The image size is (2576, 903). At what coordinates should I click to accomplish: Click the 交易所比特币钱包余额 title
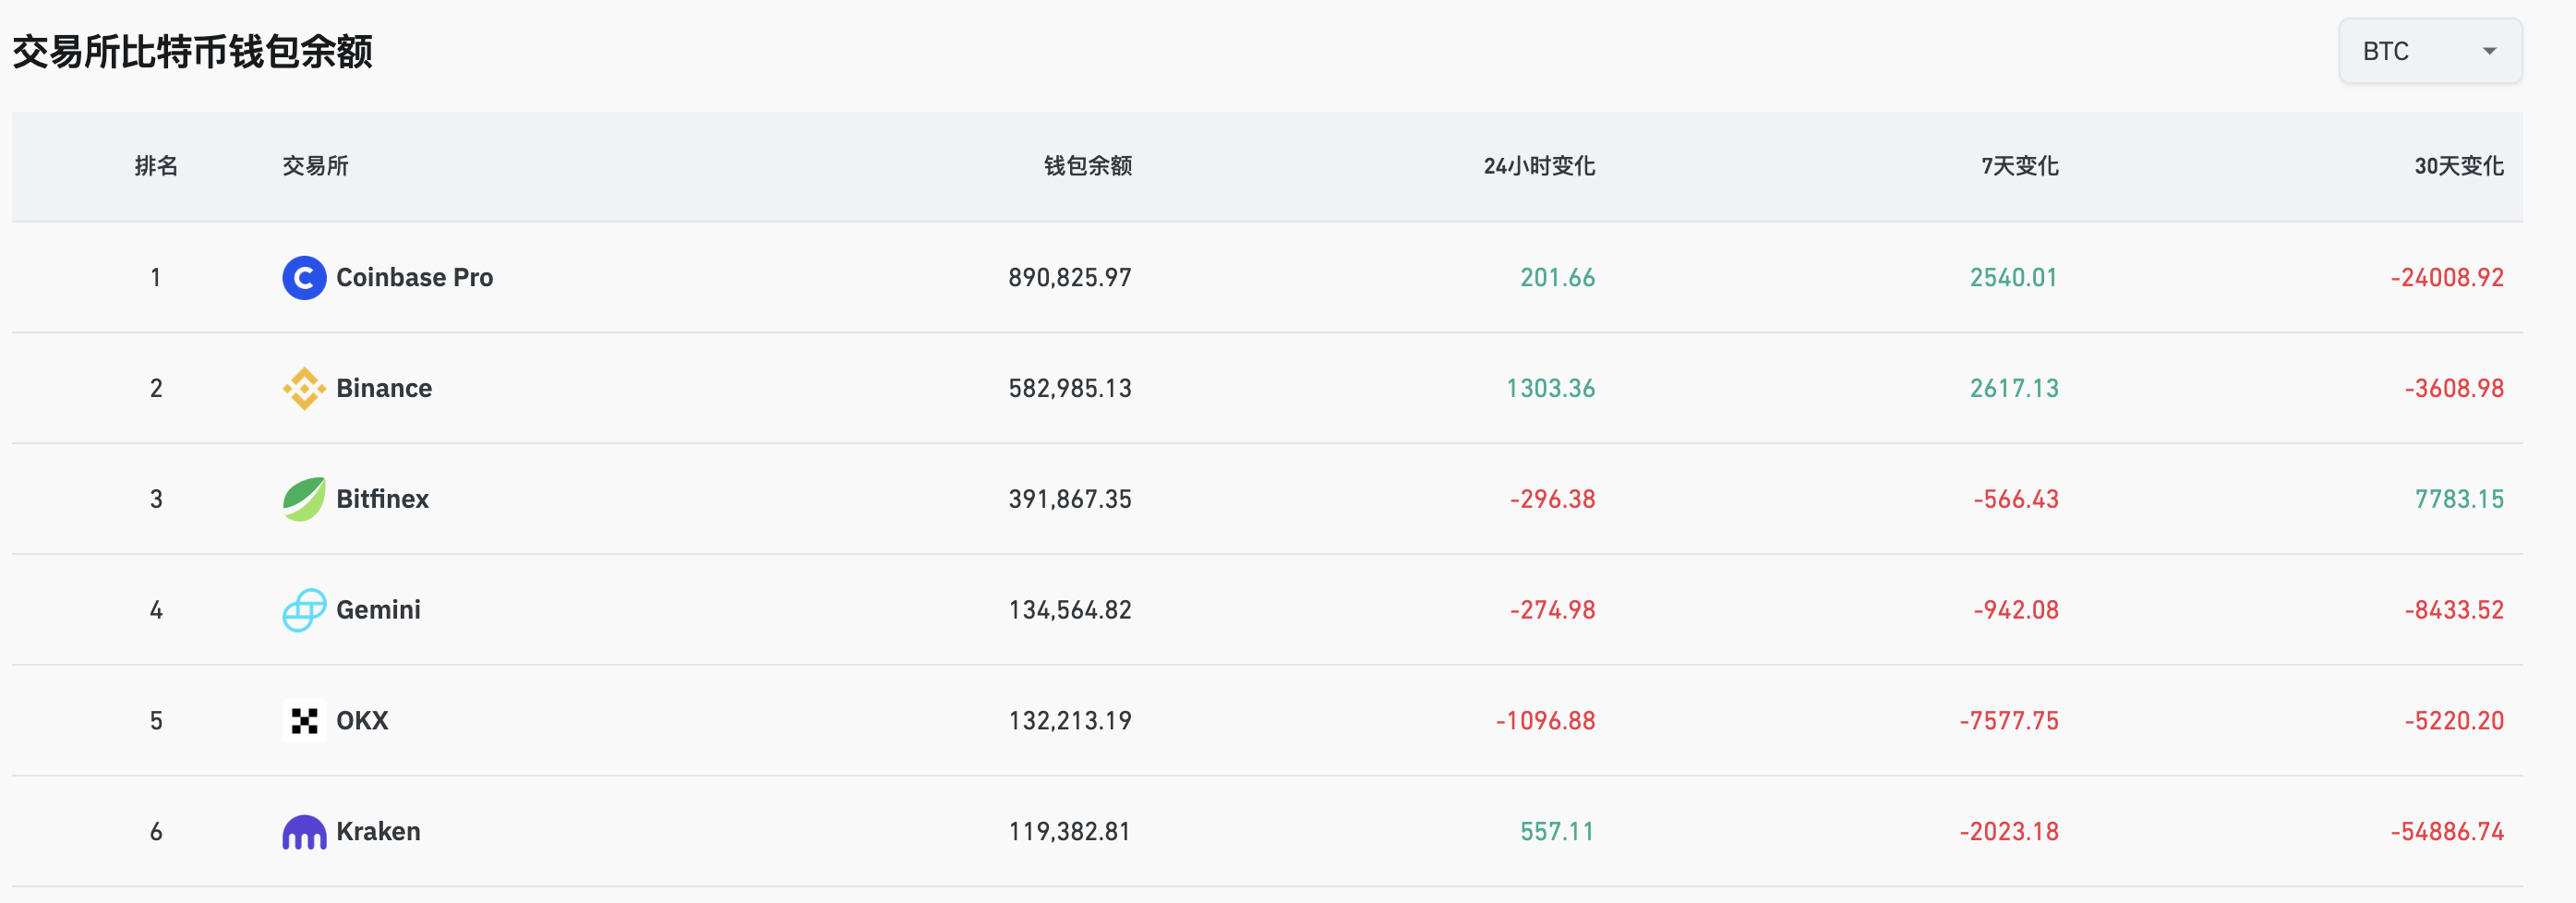click(192, 54)
